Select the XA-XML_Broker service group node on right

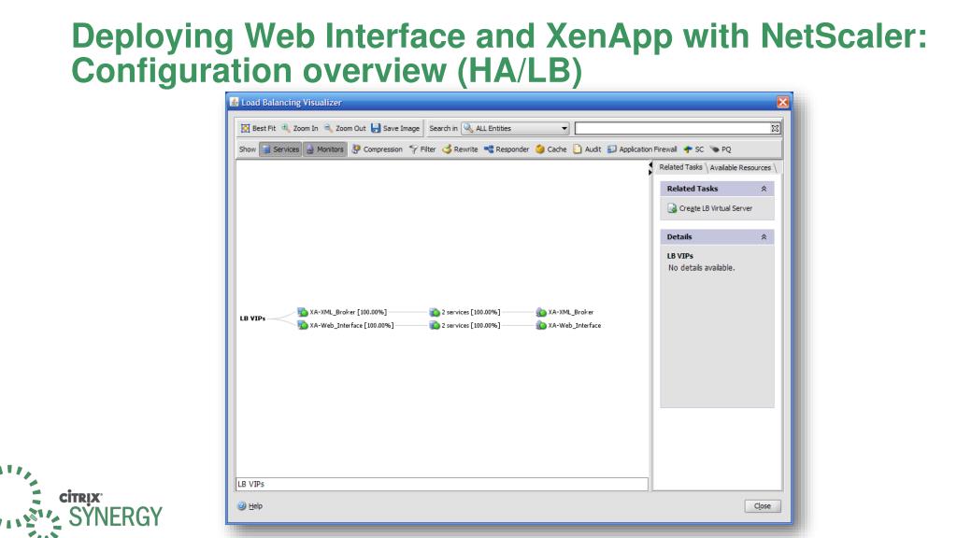point(565,312)
